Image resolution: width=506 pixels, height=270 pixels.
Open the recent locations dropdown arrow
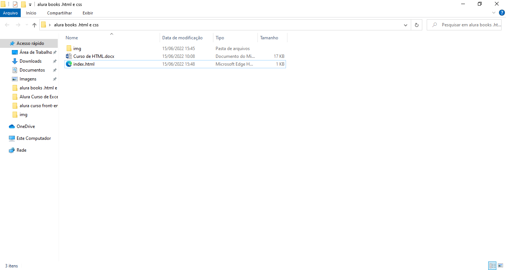point(26,25)
